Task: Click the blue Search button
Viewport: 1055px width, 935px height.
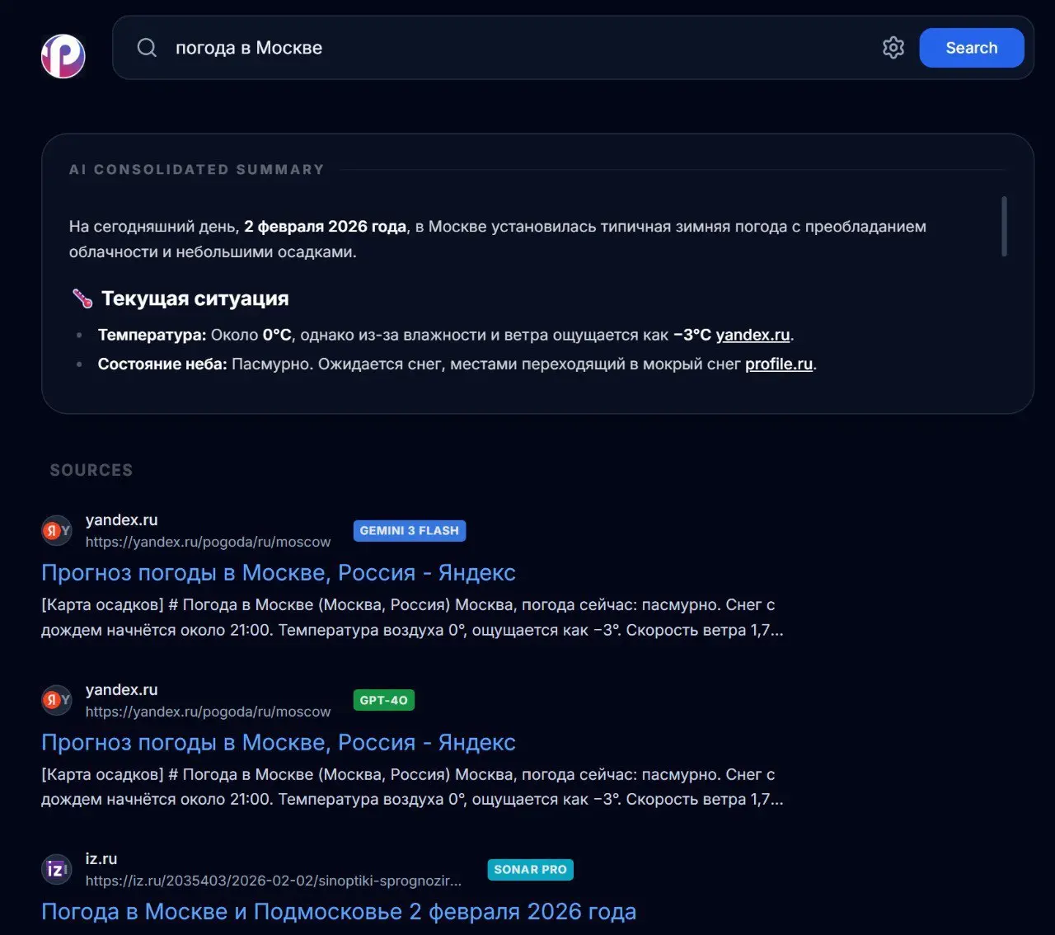Action: pyautogui.click(x=972, y=48)
